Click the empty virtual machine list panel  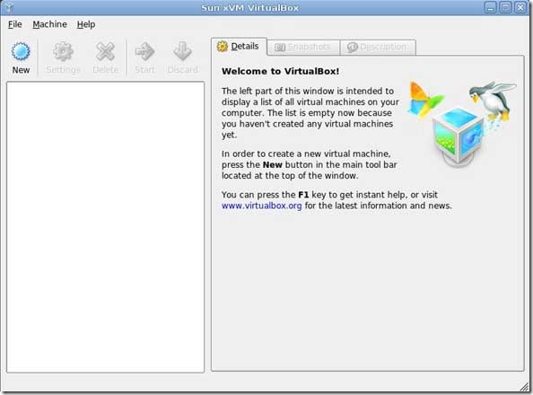click(105, 227)
